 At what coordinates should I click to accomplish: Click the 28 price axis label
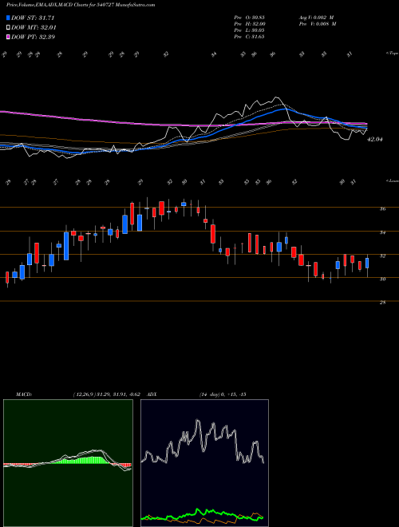[x=382, y=303]
